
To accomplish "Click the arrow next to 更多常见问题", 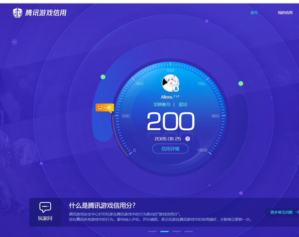I will click(x=297, y=212).
